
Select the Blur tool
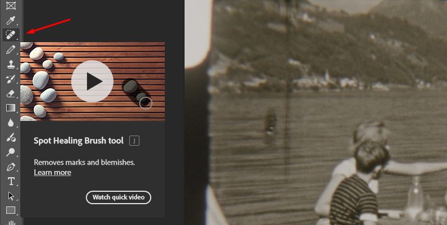point(11,123)
